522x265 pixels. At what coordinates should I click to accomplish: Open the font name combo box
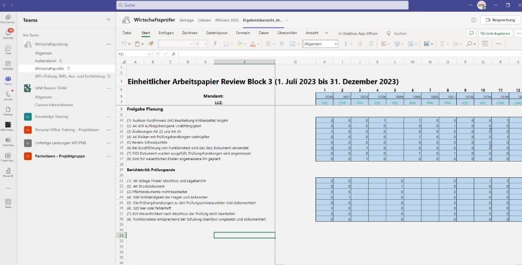point(176,44)
